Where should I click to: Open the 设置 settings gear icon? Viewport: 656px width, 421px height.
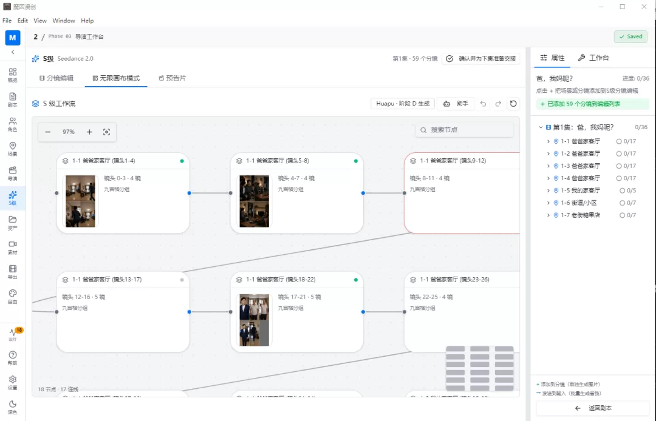click(13, 383)
